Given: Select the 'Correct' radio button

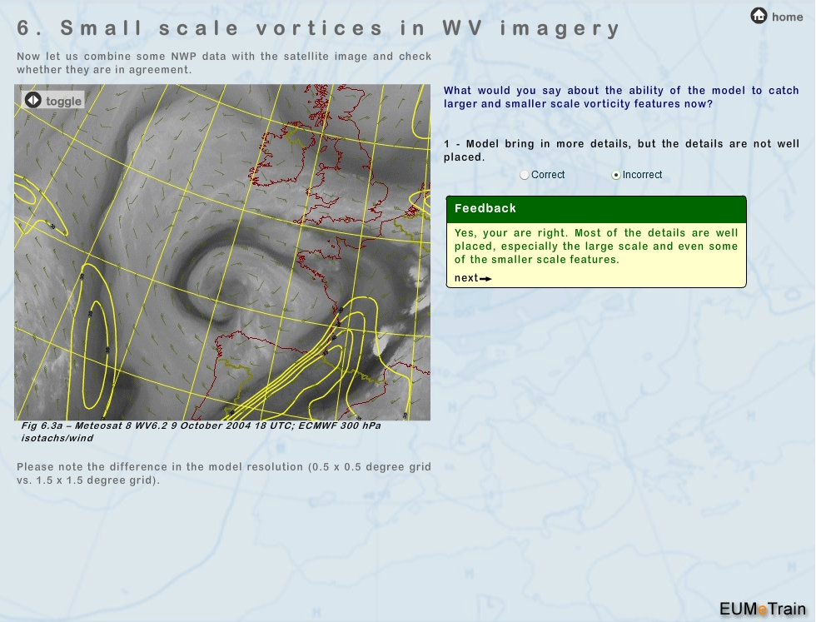Looking at the screenshot, I should coord(524,175).
